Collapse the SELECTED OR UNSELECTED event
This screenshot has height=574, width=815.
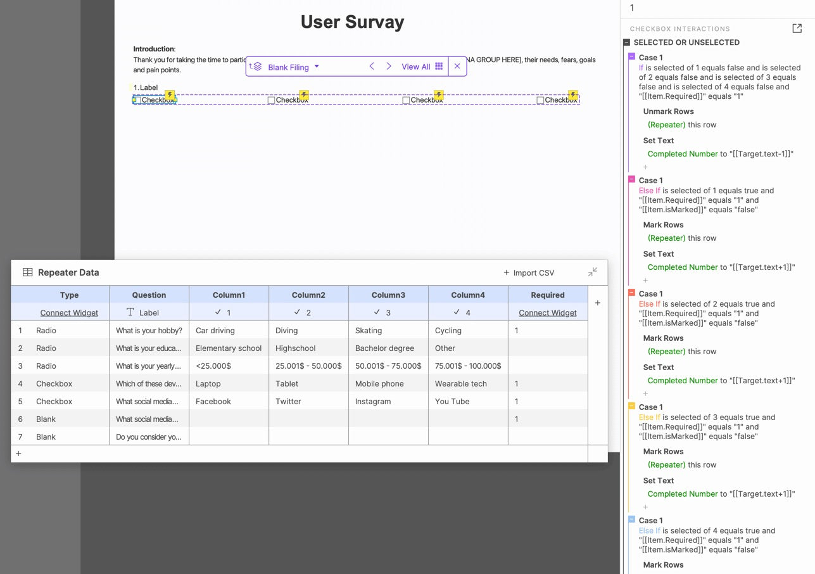(626, 42)
